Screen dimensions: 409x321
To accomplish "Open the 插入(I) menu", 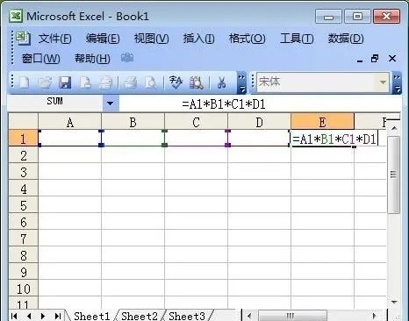I will tap(198, 39).
